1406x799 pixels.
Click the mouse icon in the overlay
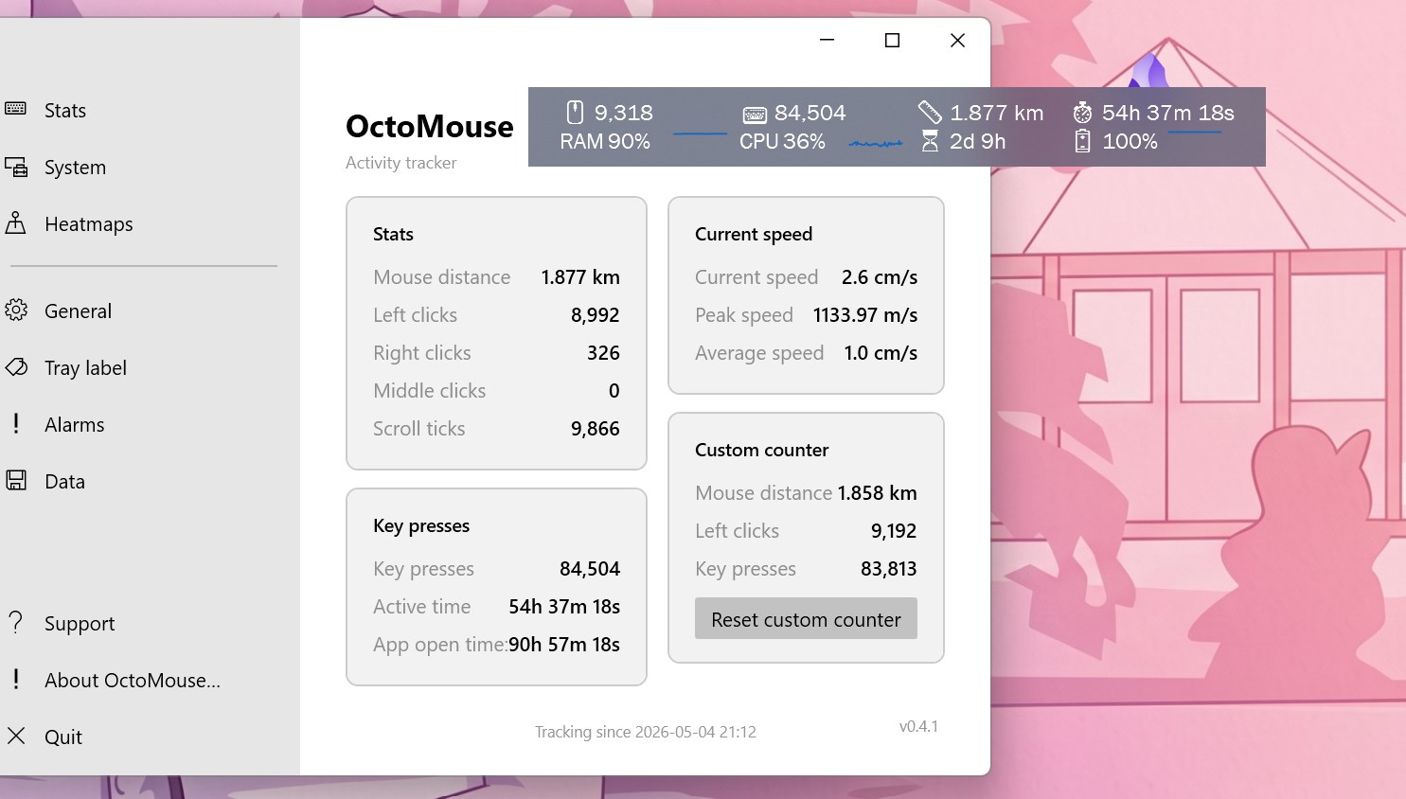coord(575,113)
